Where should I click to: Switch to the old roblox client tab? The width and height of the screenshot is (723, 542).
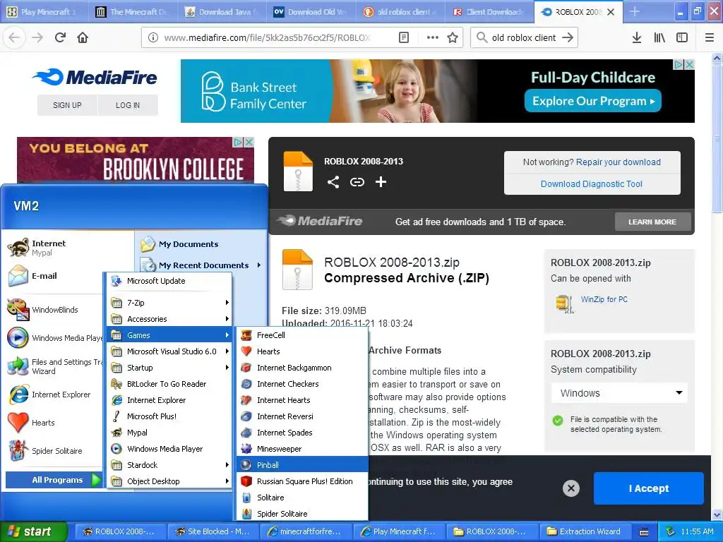[x=400, y=12]
